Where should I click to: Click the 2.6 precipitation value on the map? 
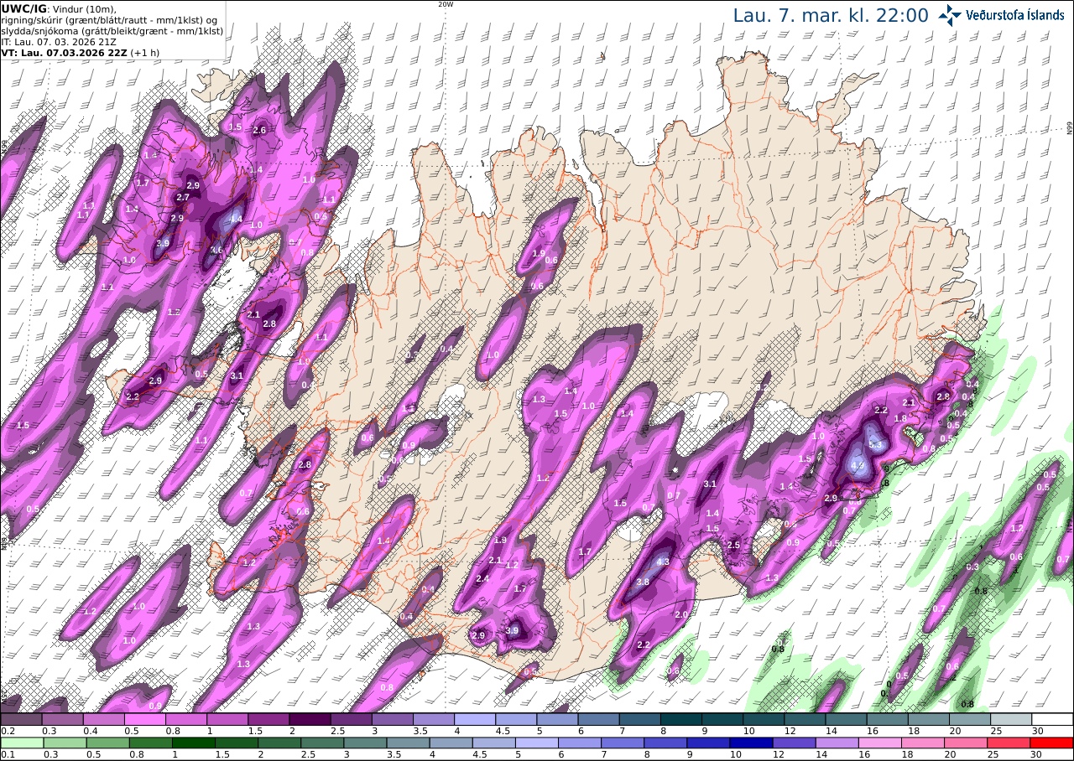click(259, 130)
